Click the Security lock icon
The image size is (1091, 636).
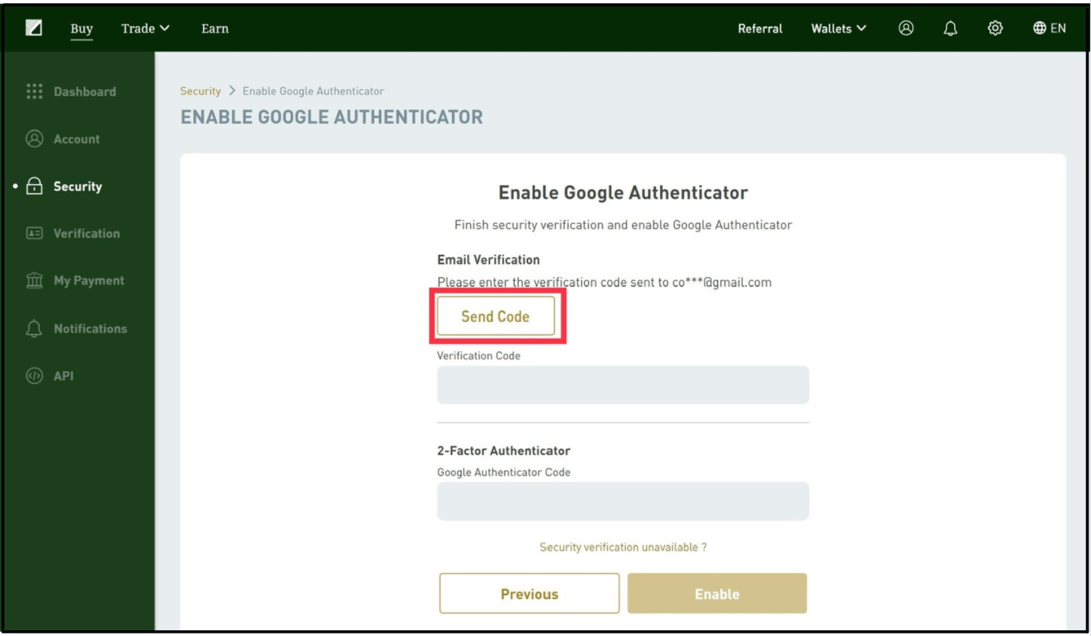point(34,186)
